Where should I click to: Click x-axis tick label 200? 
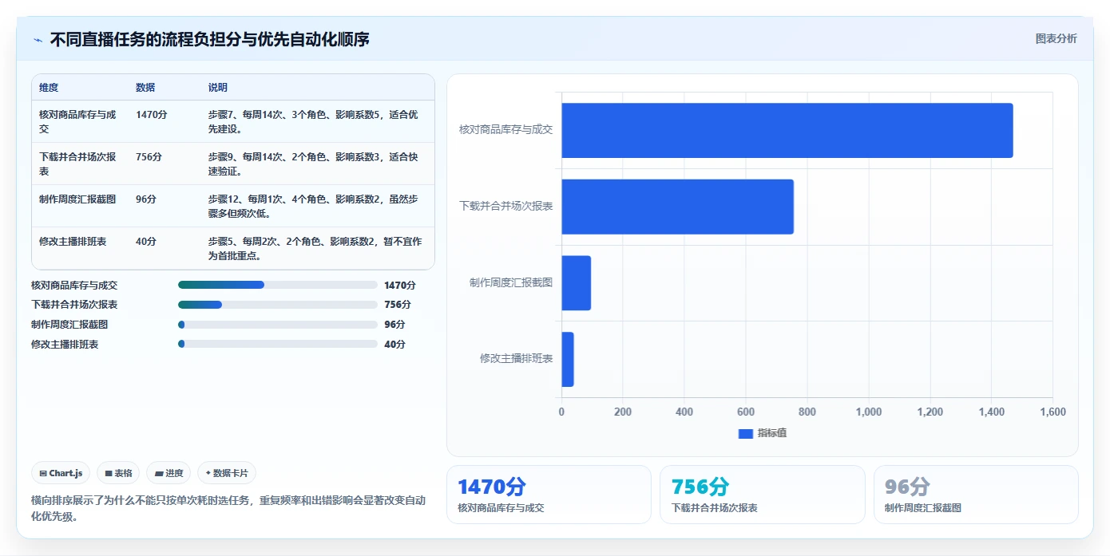coord(623,412)
